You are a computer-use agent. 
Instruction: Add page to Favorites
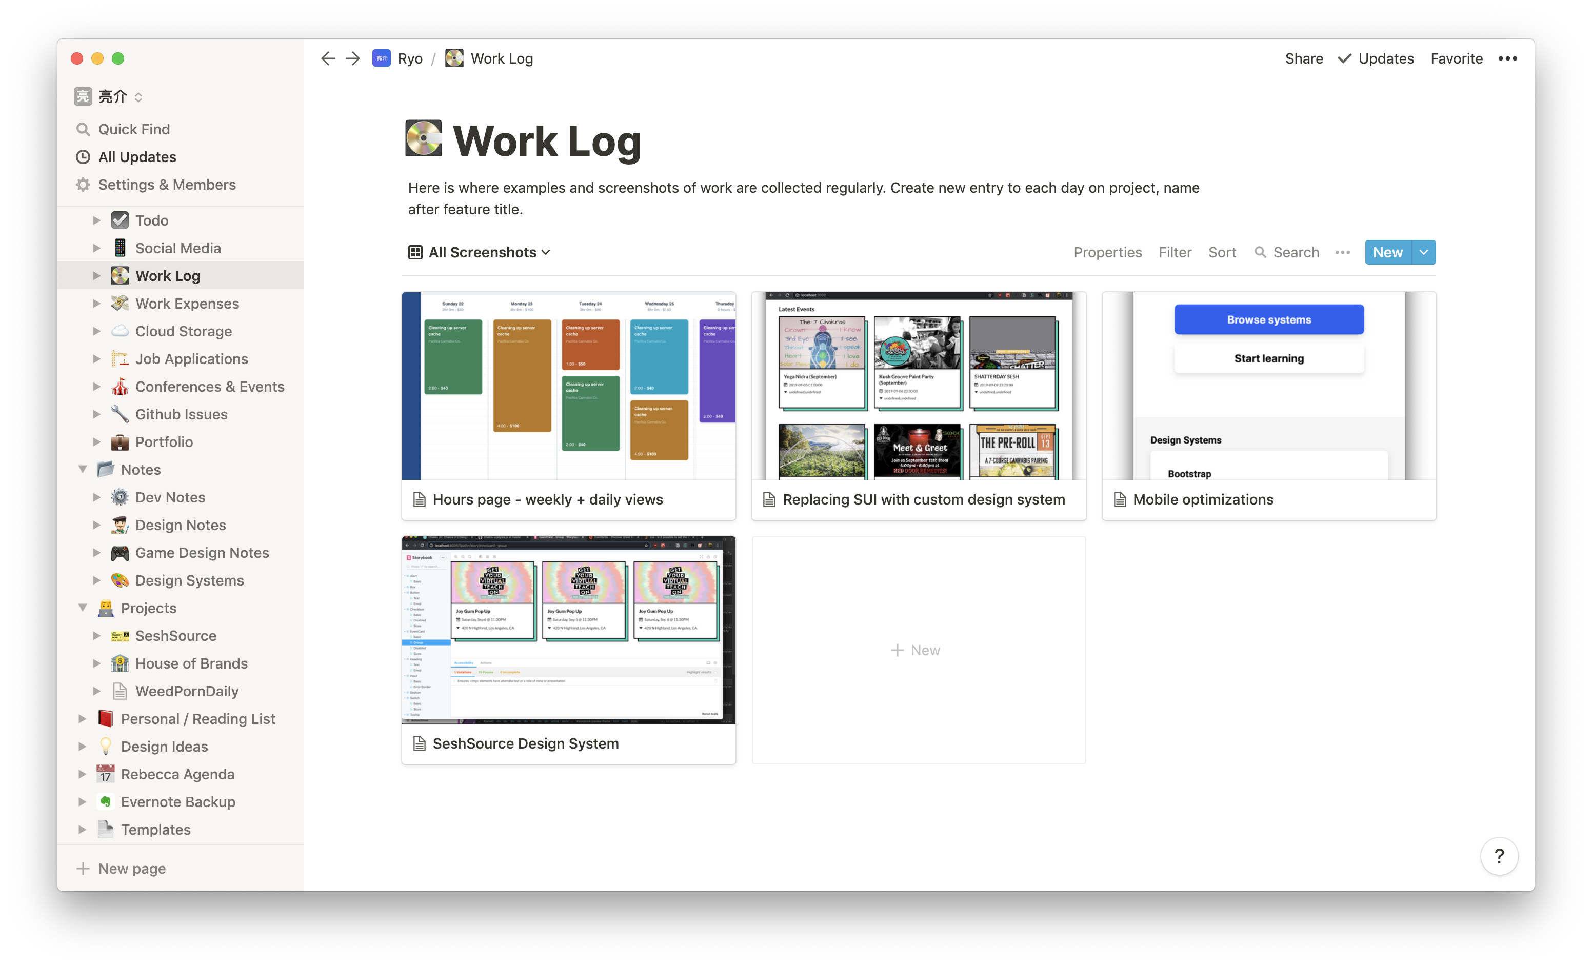[x=1456, y=58]
